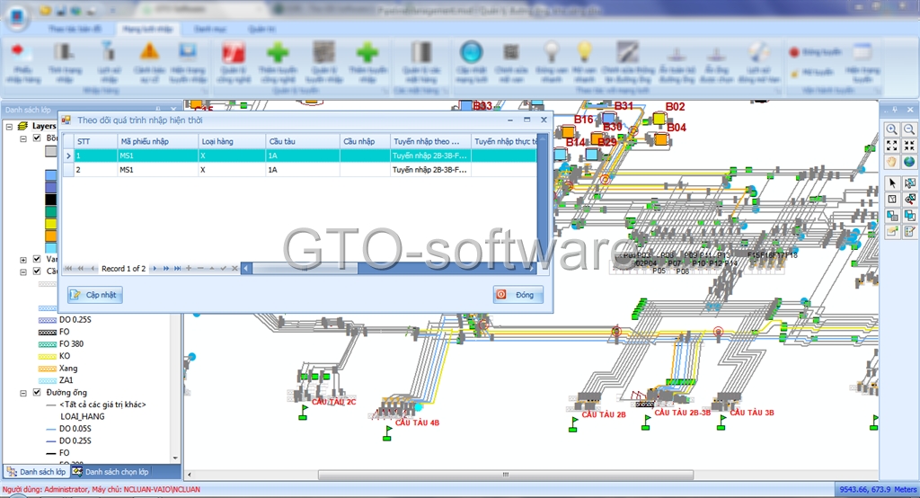Toggle the checkbox above the DO 0.25S legend
The image size is (920, 498).
(37, 271)
